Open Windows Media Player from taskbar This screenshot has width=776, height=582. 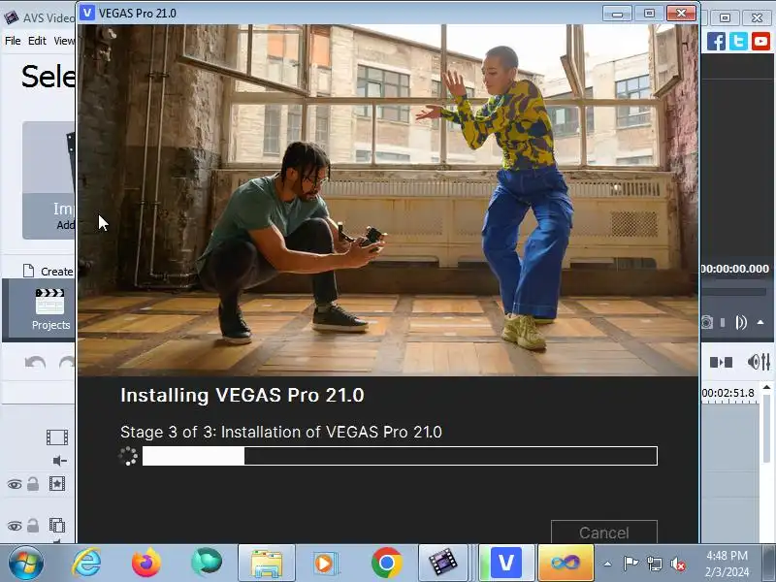pyautogui.click(x=325, y=564)
